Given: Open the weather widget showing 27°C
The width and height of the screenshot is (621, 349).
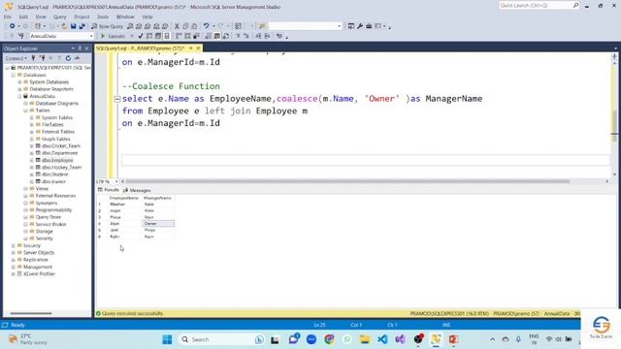Looking at the screenshot, I should 28,339.
